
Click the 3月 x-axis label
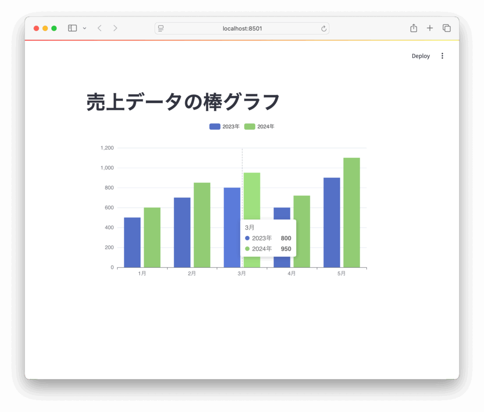[x=242, y=273]
